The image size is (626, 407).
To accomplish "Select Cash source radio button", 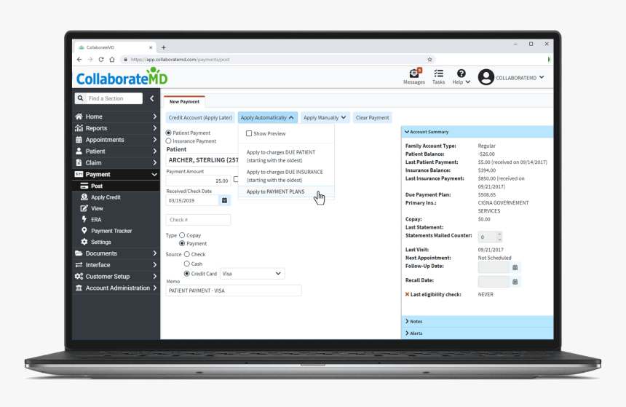I will pyautogui.click(x=187, y=264).
